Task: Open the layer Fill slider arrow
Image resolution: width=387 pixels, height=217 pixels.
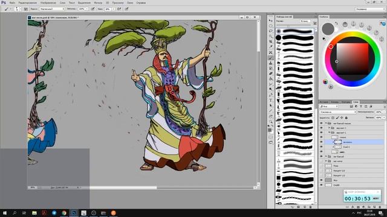Action: tap(384, 118)
